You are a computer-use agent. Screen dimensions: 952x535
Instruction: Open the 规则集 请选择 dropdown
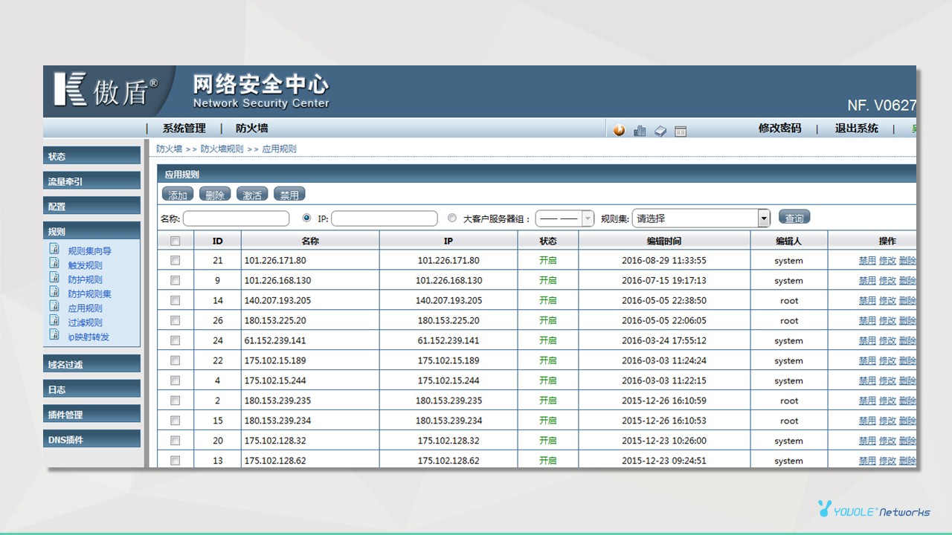pos(763,218)
